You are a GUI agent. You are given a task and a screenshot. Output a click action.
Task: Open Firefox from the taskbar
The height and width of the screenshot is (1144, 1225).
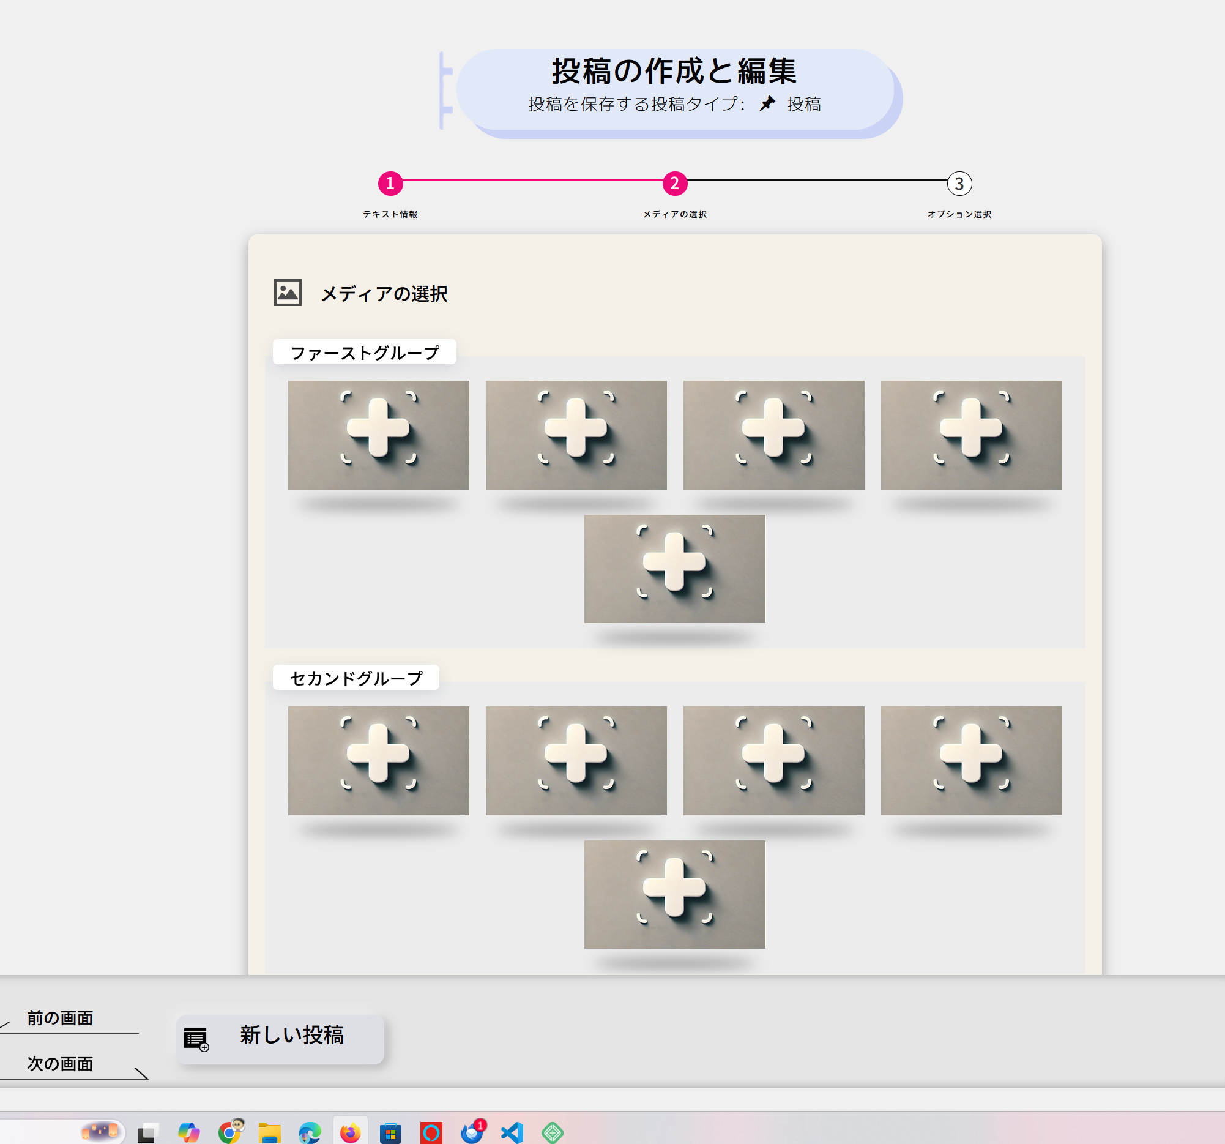coord(350,1133)
